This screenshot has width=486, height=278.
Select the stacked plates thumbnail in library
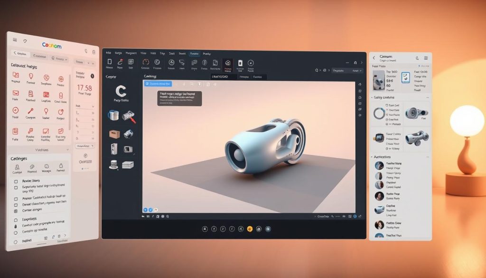tap(114, 164)
